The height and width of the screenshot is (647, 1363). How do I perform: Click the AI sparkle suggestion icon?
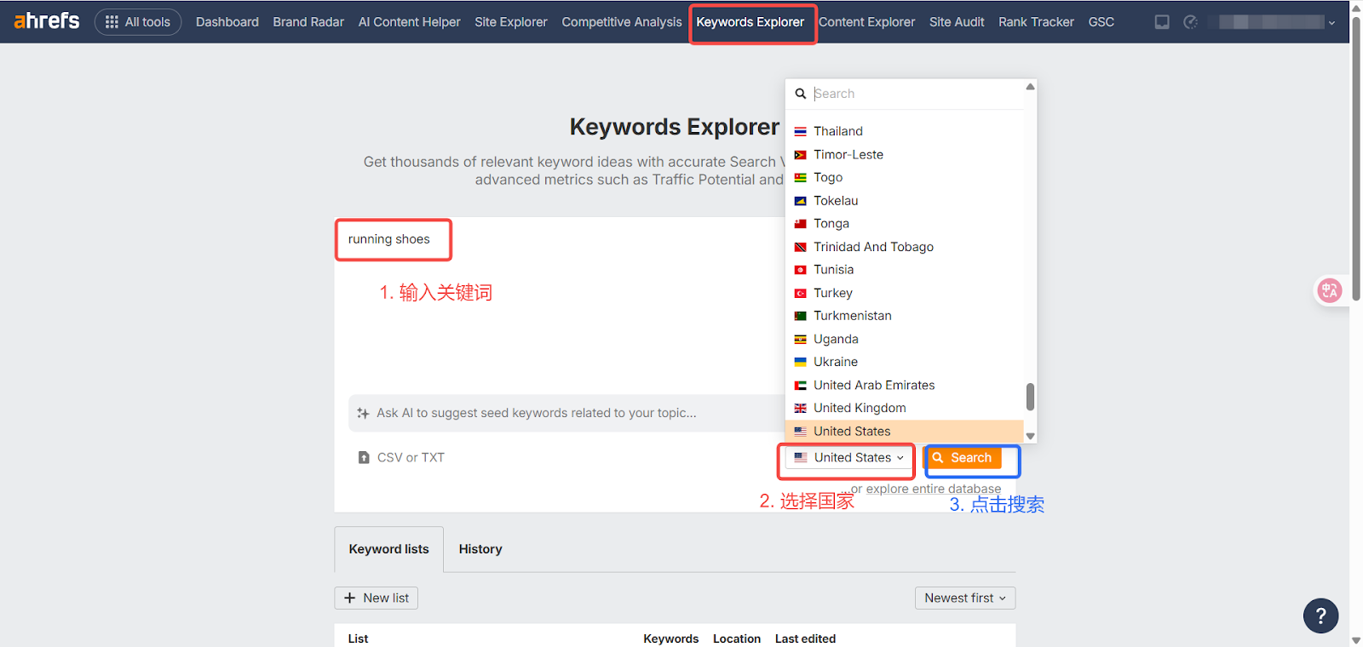click(363, 413)
